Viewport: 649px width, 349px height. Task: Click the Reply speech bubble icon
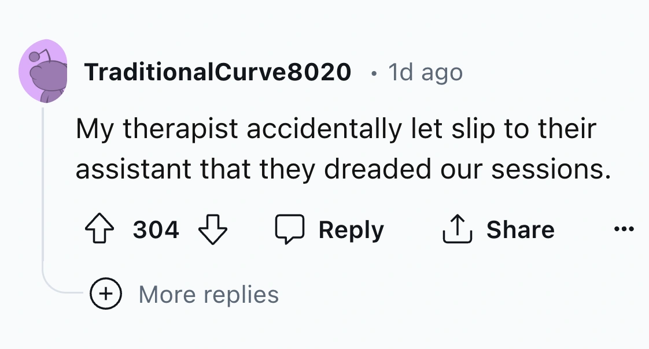(x=289, y=230)
